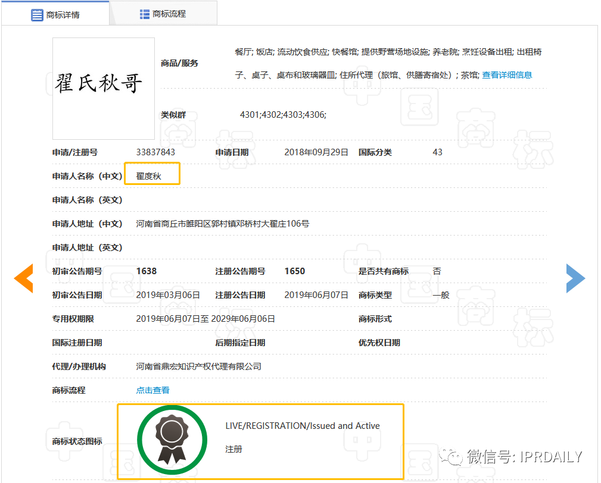
Task: Click the 注册 status label
Action: coord(233,449)
